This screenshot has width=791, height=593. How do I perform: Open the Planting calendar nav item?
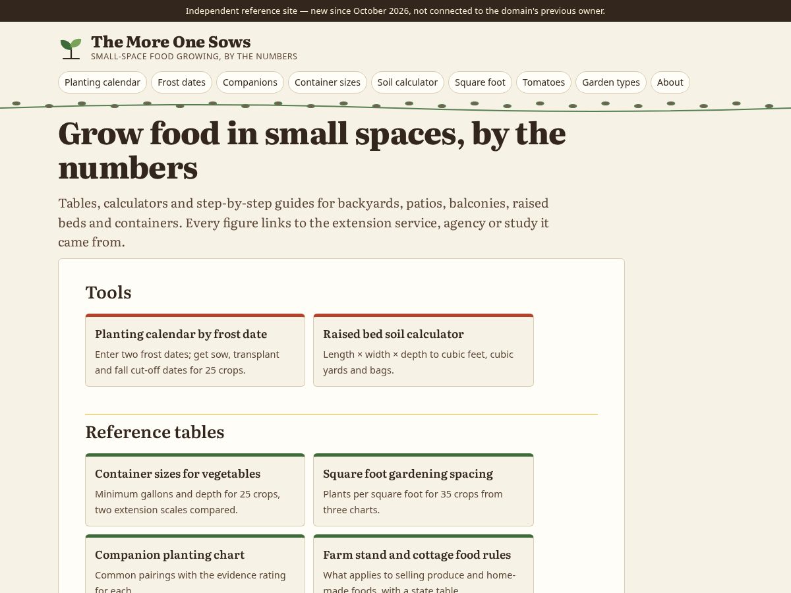(102, 82)
